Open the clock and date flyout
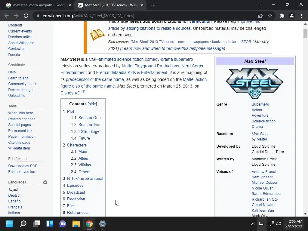 coord(294,224)
